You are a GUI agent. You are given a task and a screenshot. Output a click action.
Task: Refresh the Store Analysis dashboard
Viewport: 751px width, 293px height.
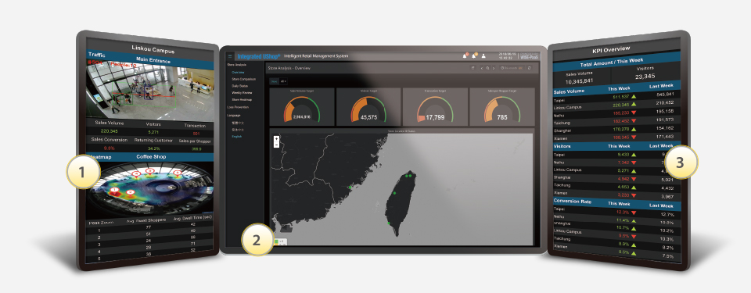[530, 68]
